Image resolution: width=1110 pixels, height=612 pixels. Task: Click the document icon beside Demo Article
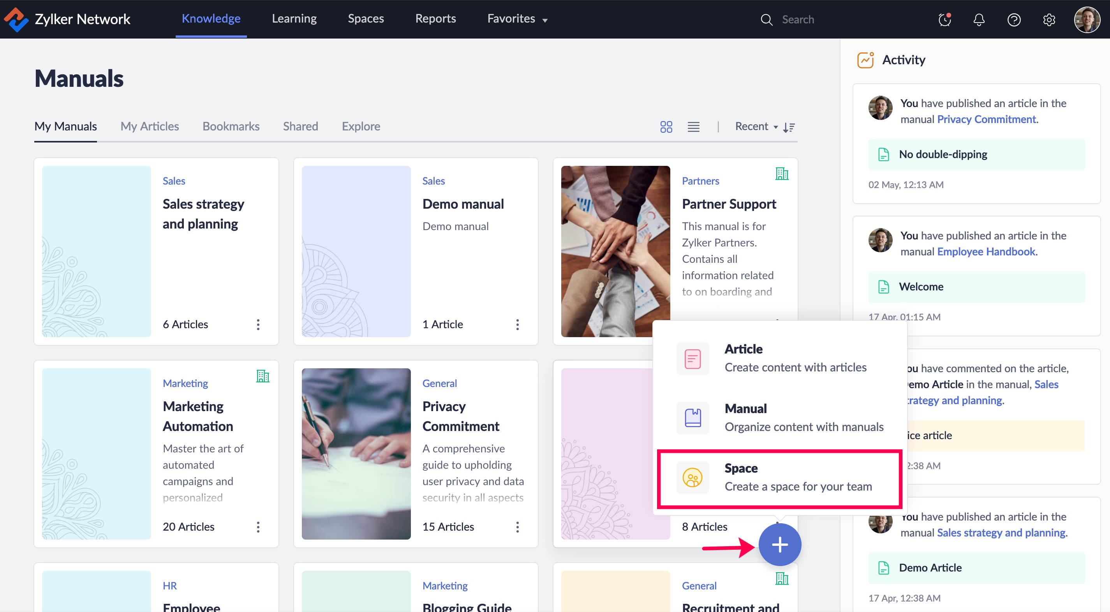pyautogui.click(x=883, y=568)
